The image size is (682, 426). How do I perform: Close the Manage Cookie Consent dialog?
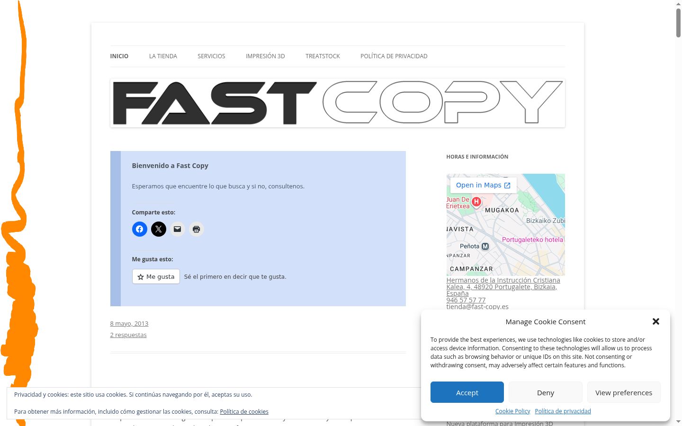[656, 321]
